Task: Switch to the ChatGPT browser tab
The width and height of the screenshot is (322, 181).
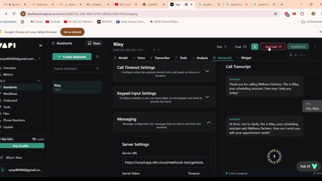Action: tap(153, 4)
